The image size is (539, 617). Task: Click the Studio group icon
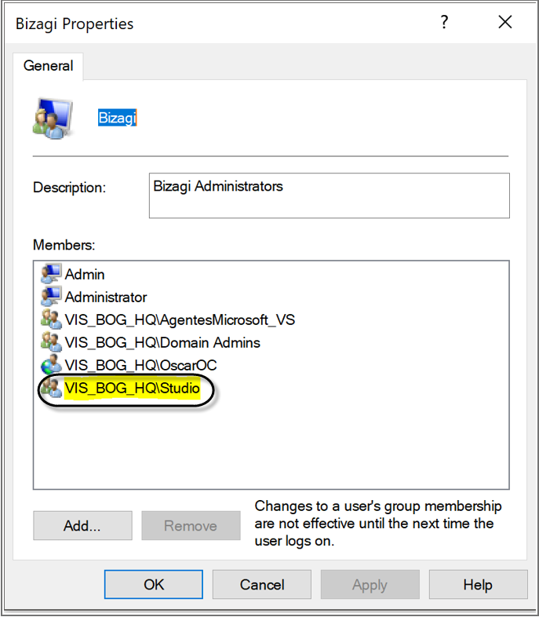click(51, 388)
